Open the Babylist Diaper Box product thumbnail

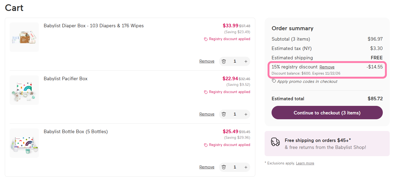click(x=24, y=37)
